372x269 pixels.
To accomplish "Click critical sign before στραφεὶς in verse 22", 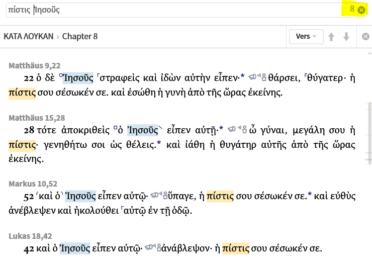I will click(98, 75).
